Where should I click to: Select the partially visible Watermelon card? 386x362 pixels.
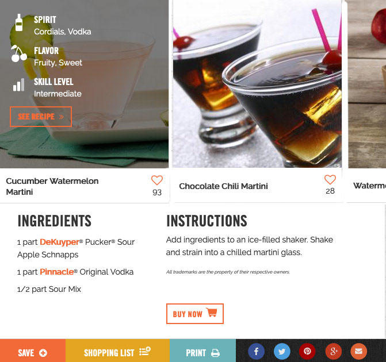(367, 101)
